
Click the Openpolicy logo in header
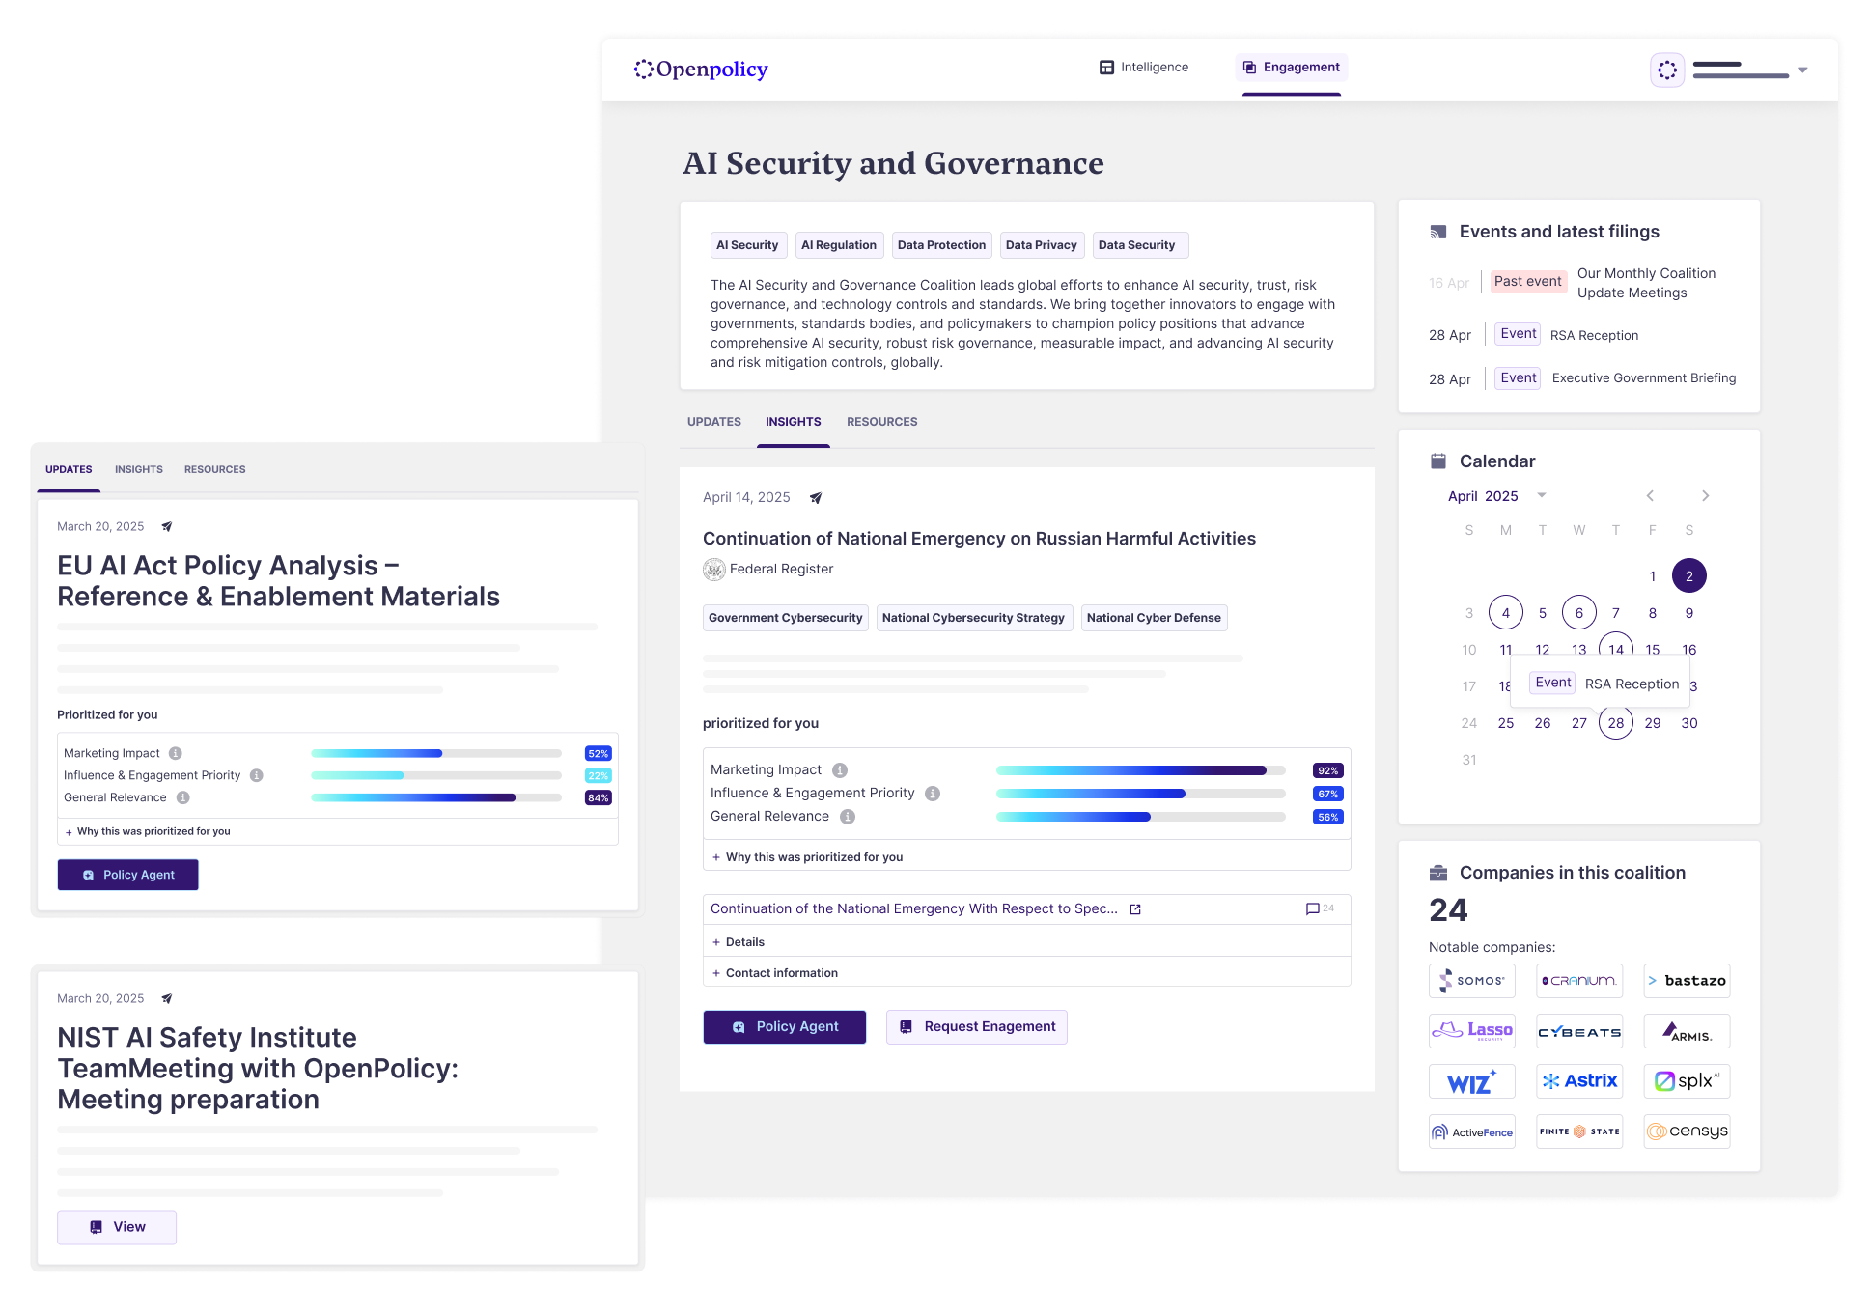click(x=701, y=70)
